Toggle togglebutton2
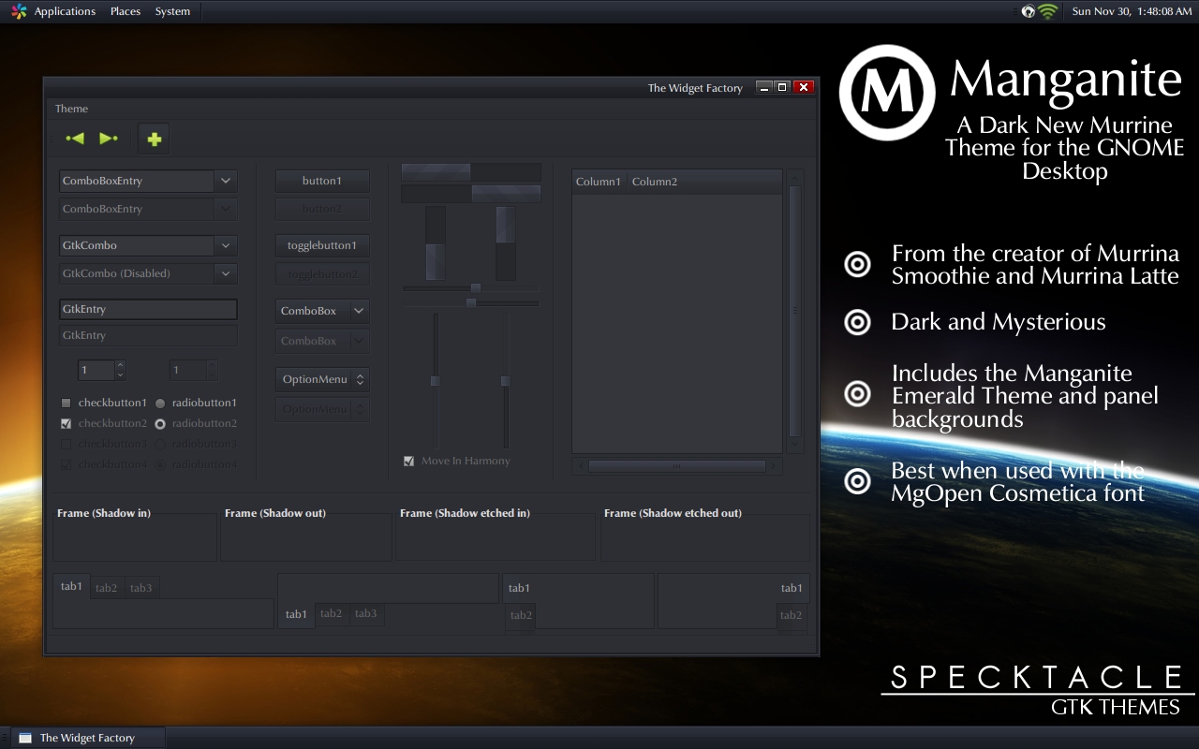Viewport: 1199px width, 749px height. 322,274
